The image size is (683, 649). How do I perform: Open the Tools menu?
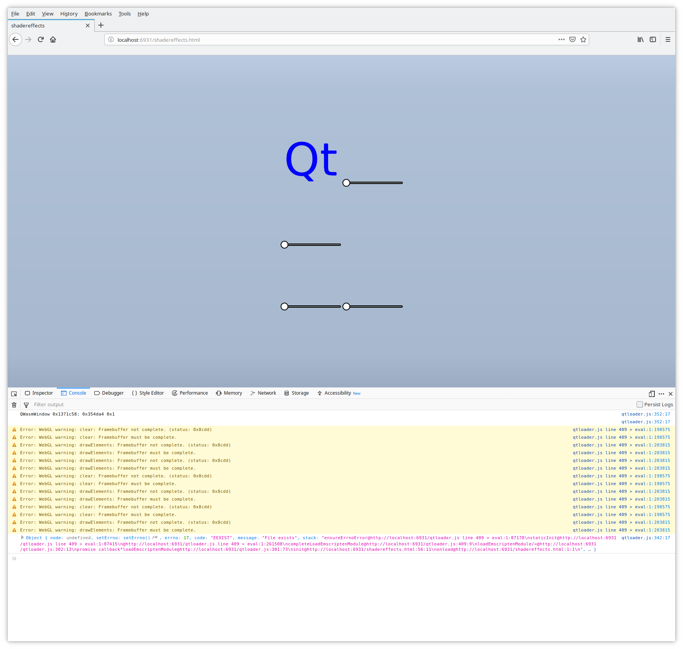124,14
